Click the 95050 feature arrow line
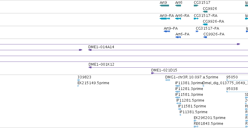Viewport: 248px width, 128px height. (x=237, y=80)
